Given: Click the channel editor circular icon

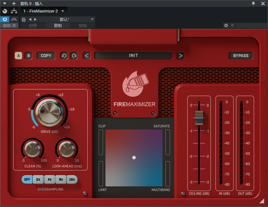Looking at the screenshot, I should [x=5, y=11].
